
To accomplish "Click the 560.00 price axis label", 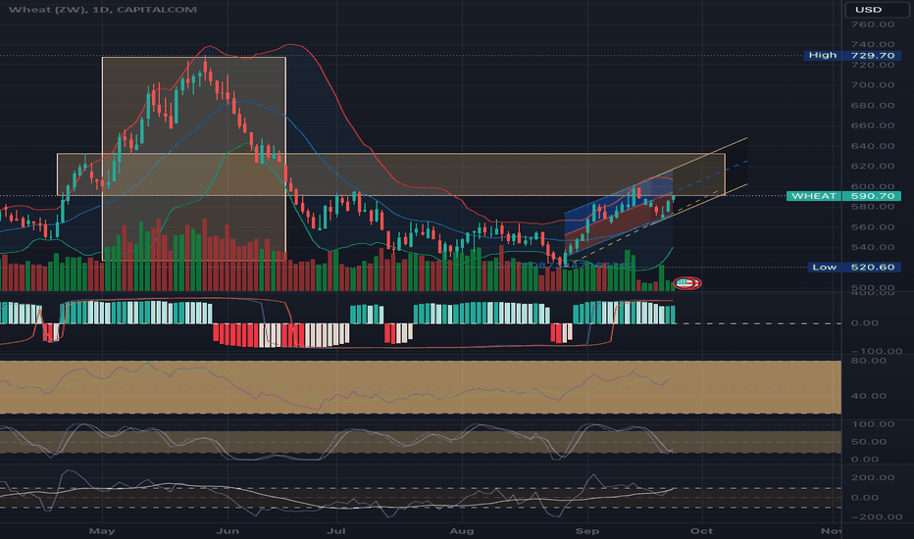I will point(873,227).
